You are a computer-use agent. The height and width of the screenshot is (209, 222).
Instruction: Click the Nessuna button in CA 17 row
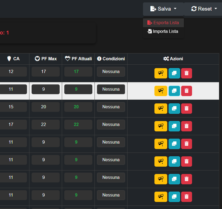coord(111,125)
